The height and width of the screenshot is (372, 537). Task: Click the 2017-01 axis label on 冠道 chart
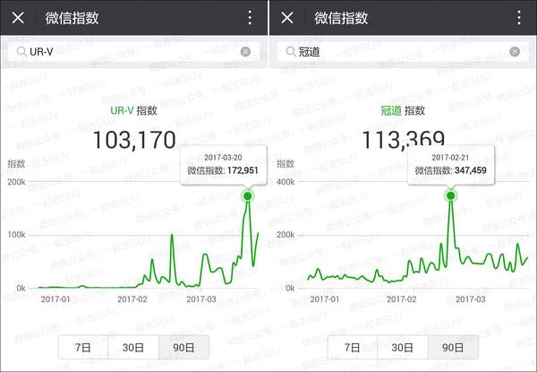tap(325, 299)
